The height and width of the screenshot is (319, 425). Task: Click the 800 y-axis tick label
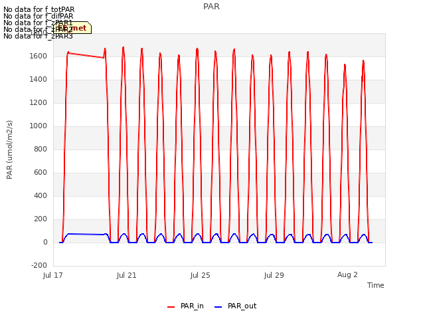[41, 149]
